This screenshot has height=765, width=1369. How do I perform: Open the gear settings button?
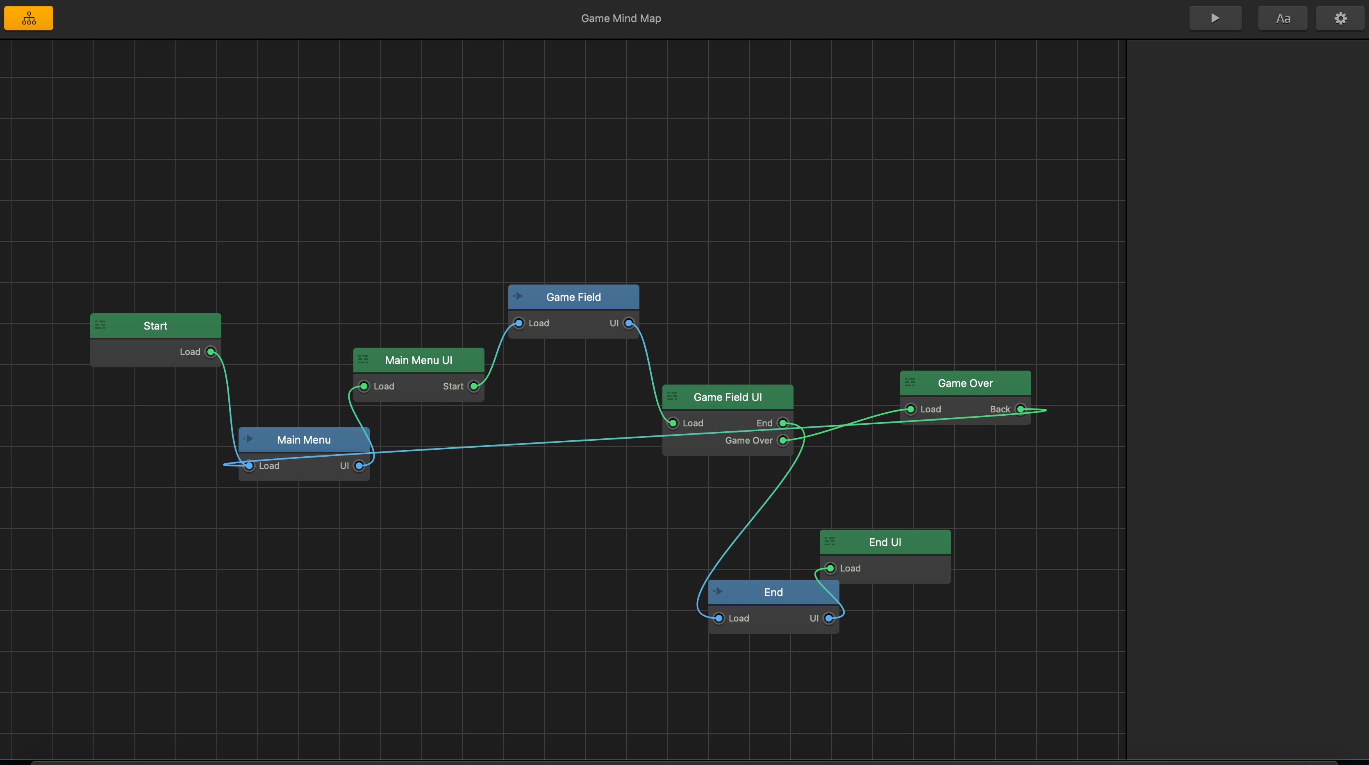(1340, 18)
